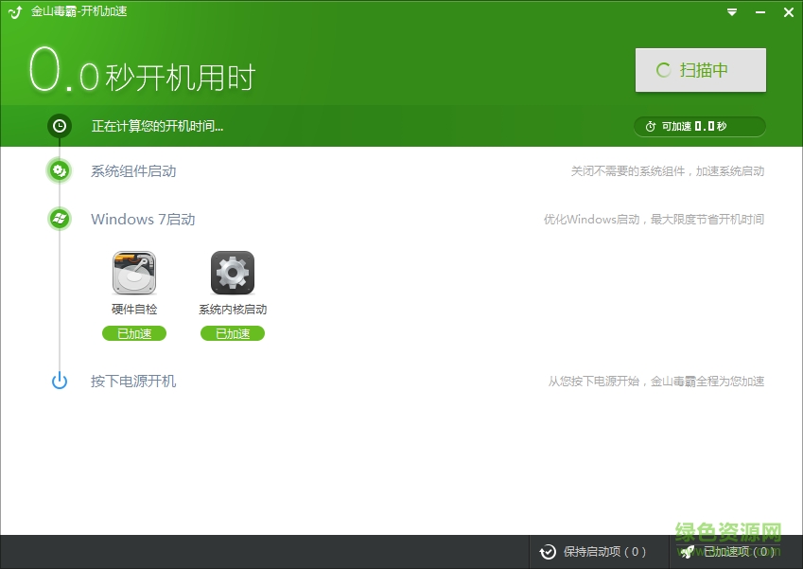The width and height of the screenshot is (803, 569).
Task: Click the 可加速 0.0秒 pill
Action: coord(700,127)
